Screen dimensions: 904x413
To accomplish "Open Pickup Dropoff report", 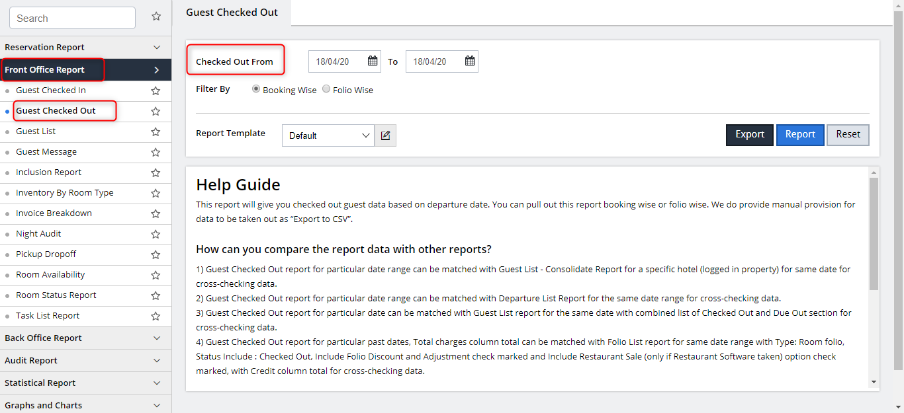I will (x=46, y=254).
